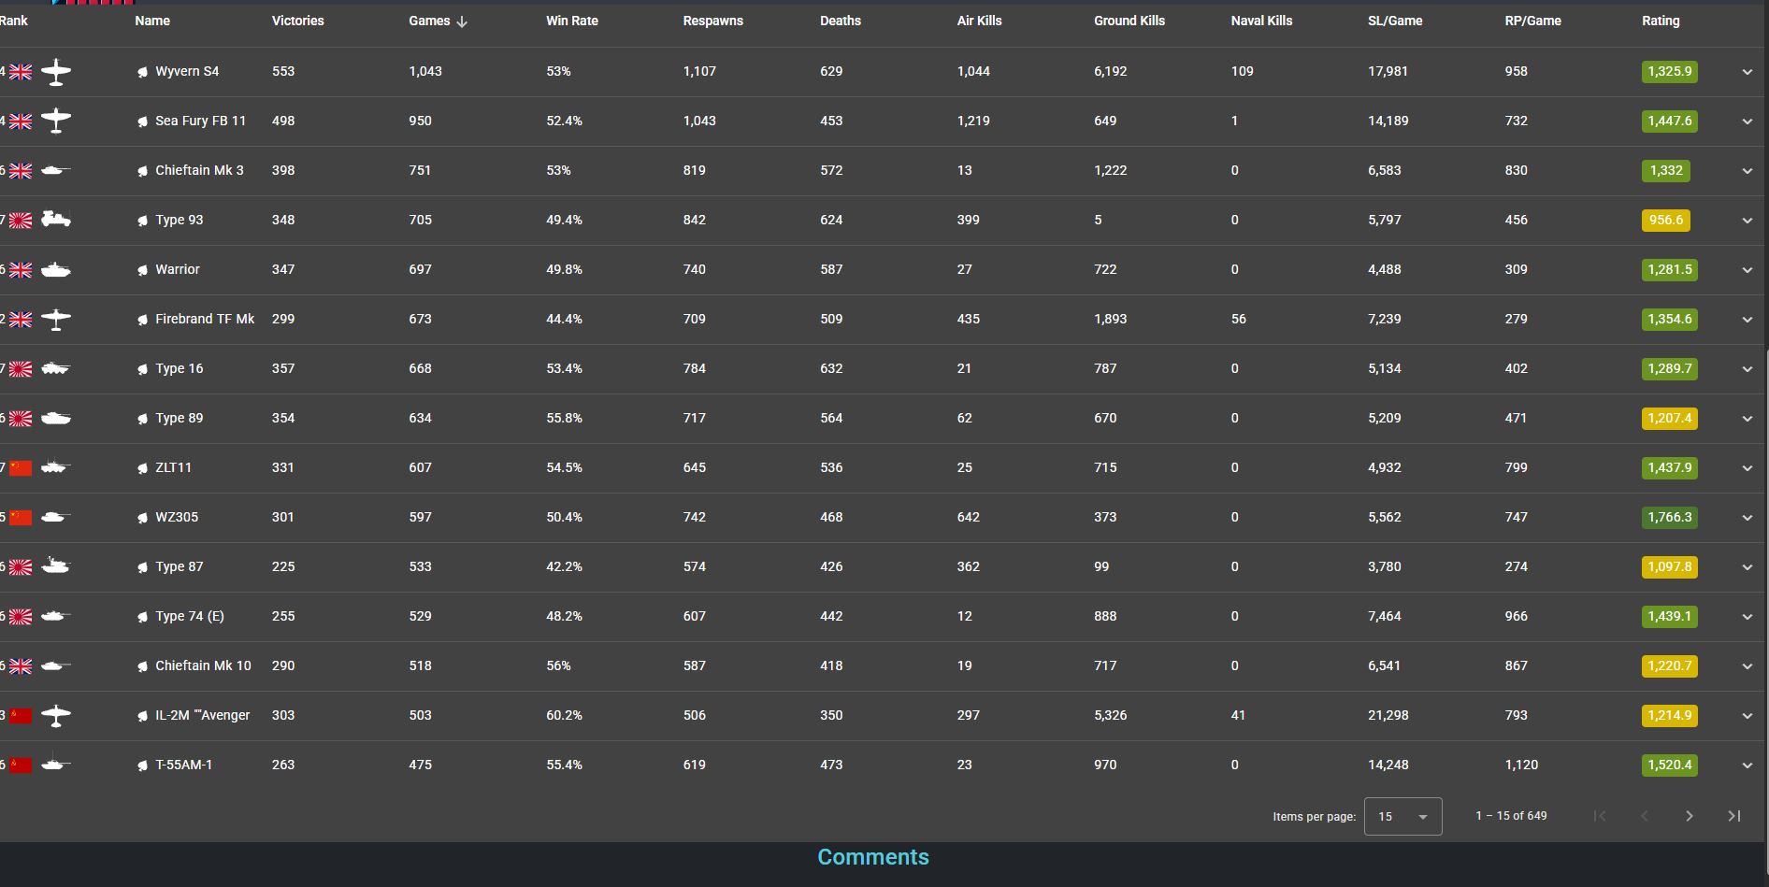Click the Japanese flag in Type 93 row
The width and height of the screenshot is (1769, 887).
(x=21, y=221)
